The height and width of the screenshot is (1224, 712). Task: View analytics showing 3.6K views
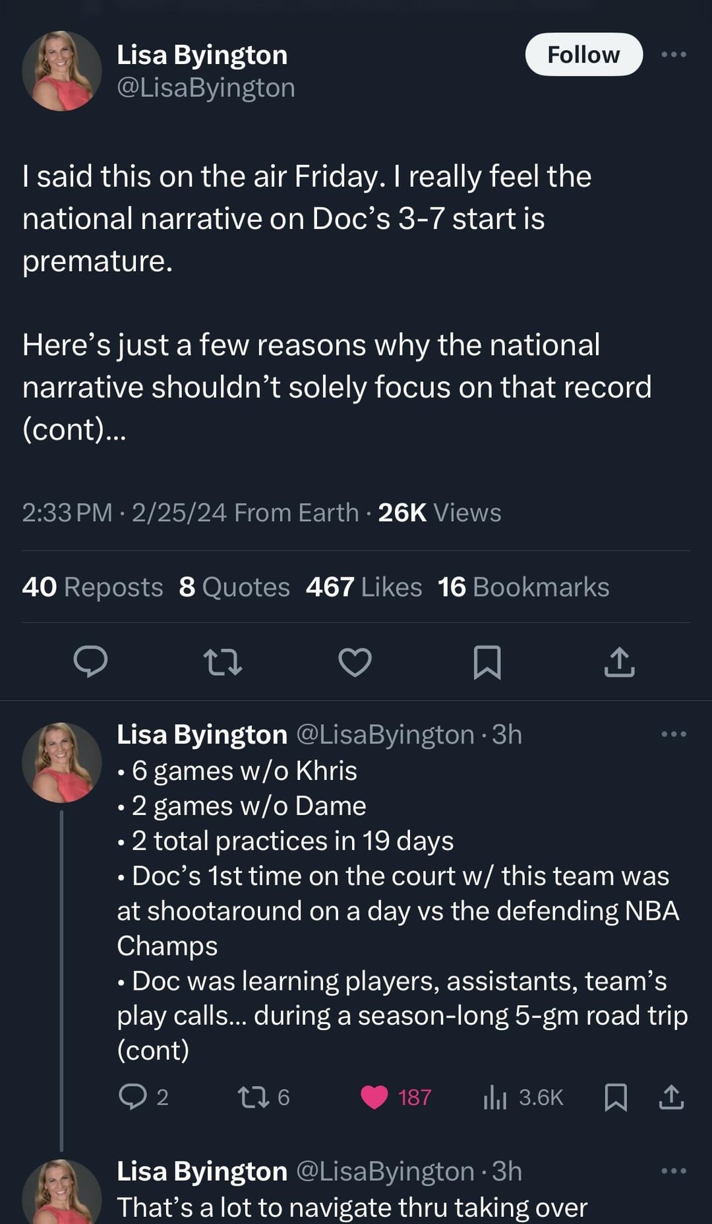click(x=496, y=1097)
